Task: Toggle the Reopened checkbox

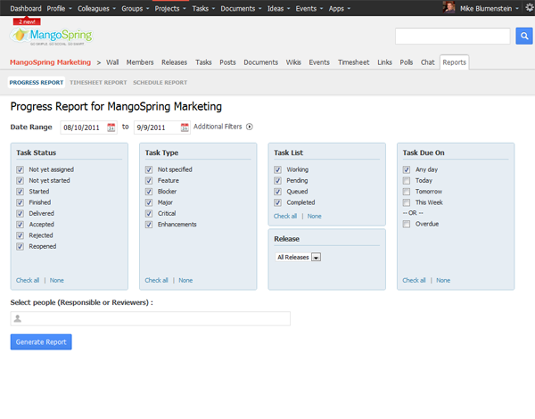Action: 21,246
